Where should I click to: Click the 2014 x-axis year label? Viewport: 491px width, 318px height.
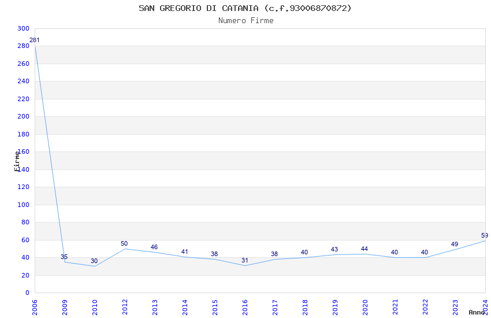pyautogui.click(x=185, y=308)
